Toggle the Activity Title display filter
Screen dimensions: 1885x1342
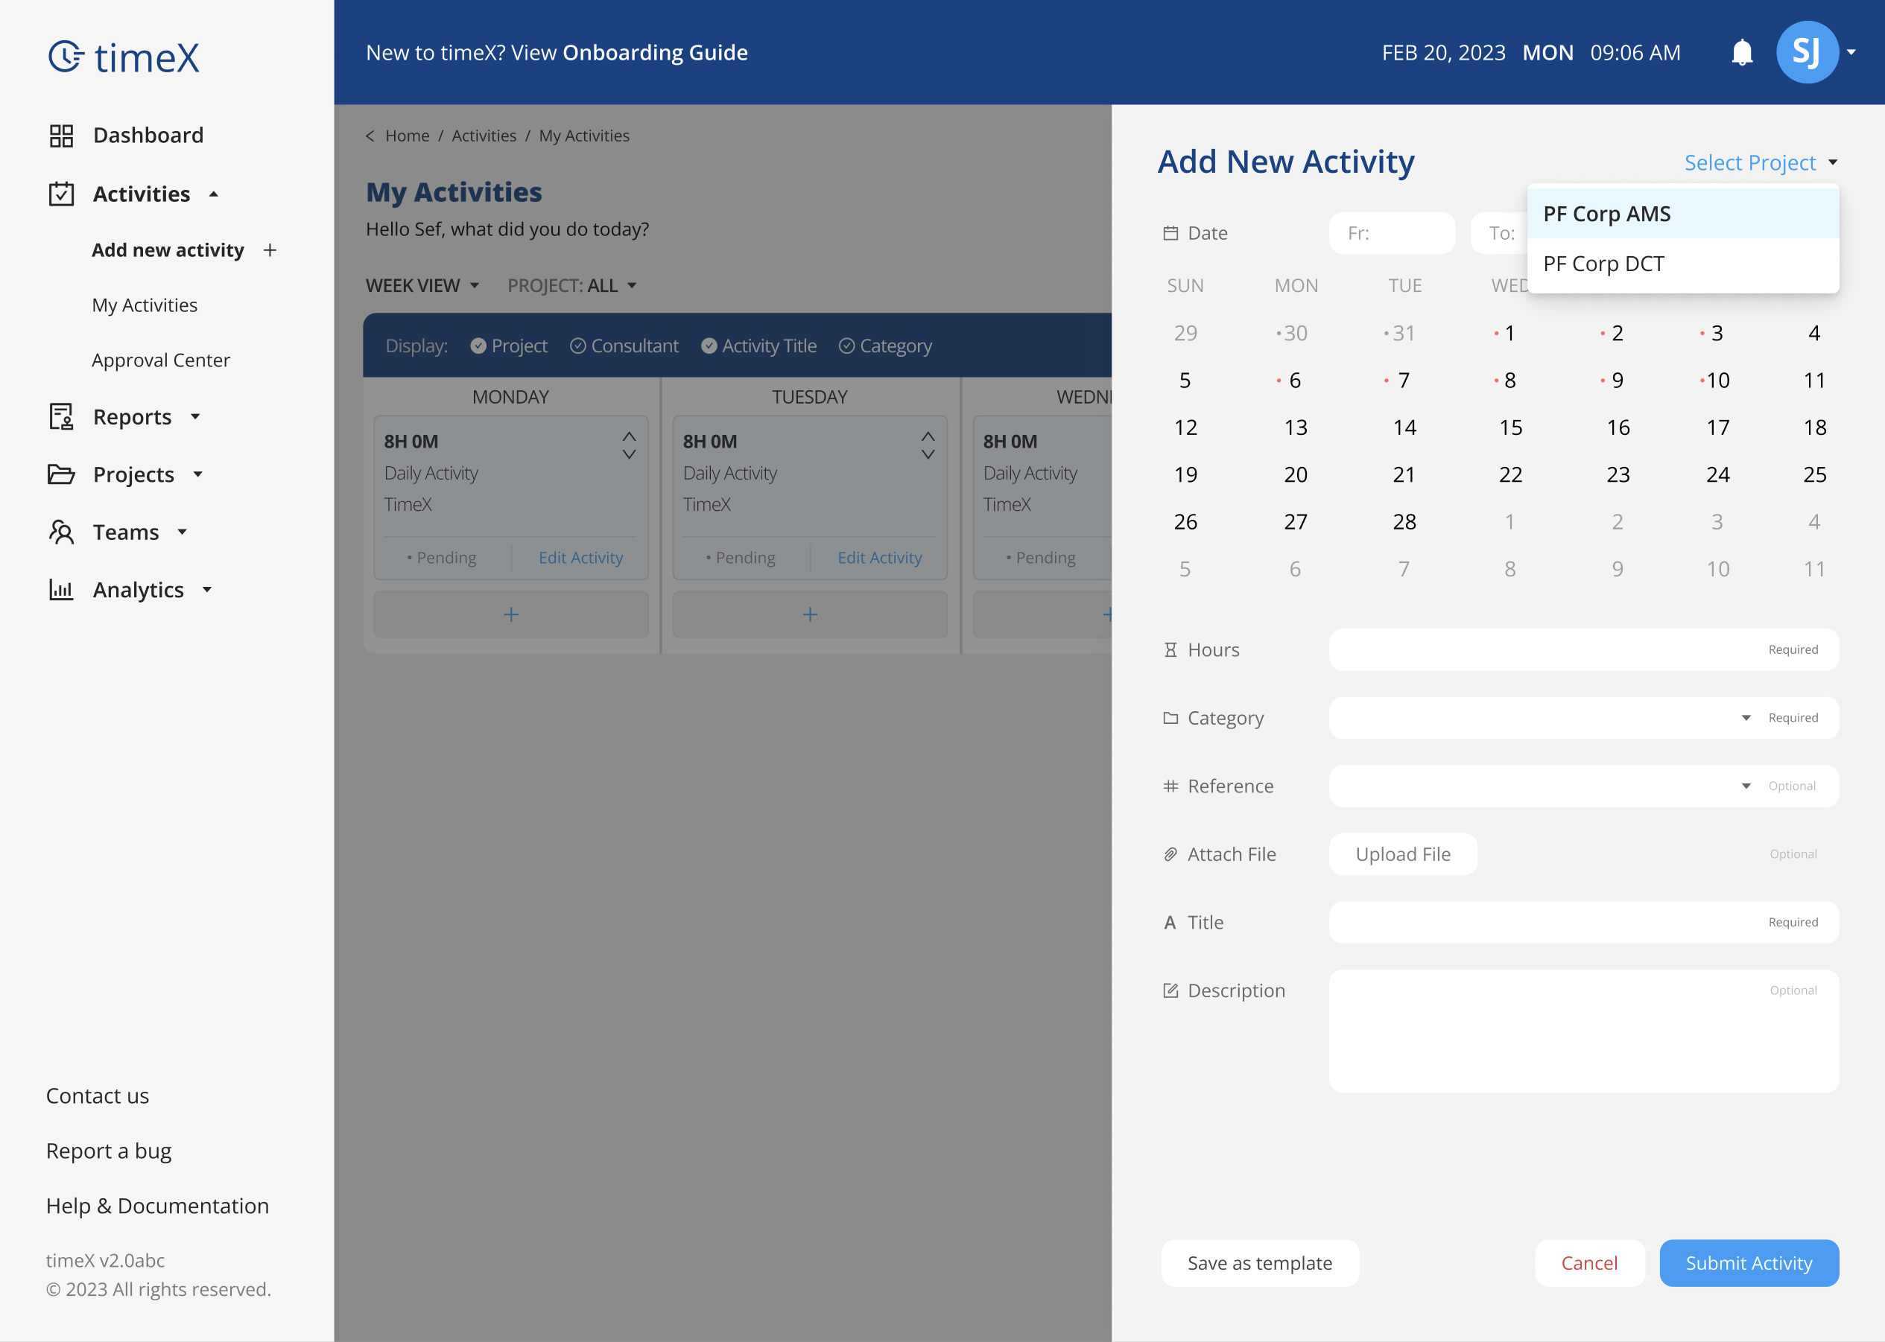coord(709,346)
